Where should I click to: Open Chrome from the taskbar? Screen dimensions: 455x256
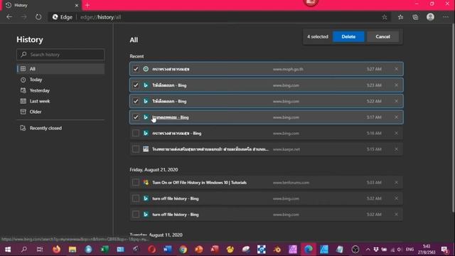(183, 249)
